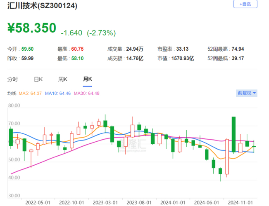This screenshot has height=206, width=269.
Task: Click the 40.00 y-axis label
Action: 14,178
